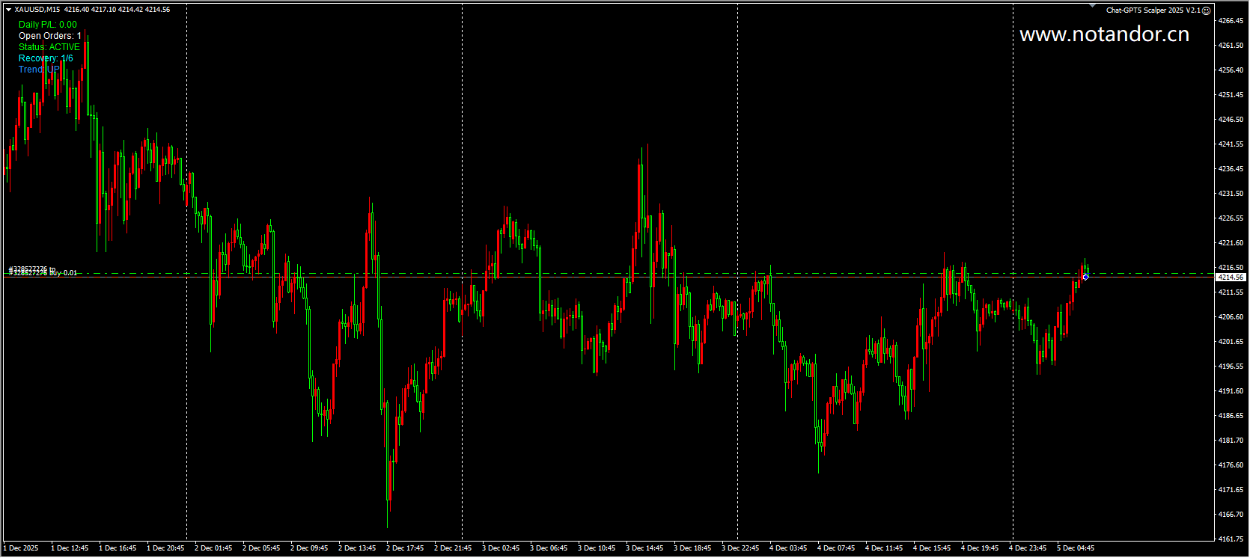Click the 3 Dec 02:45 time label
Screen dimensions: 1250x558
(501, 548)
